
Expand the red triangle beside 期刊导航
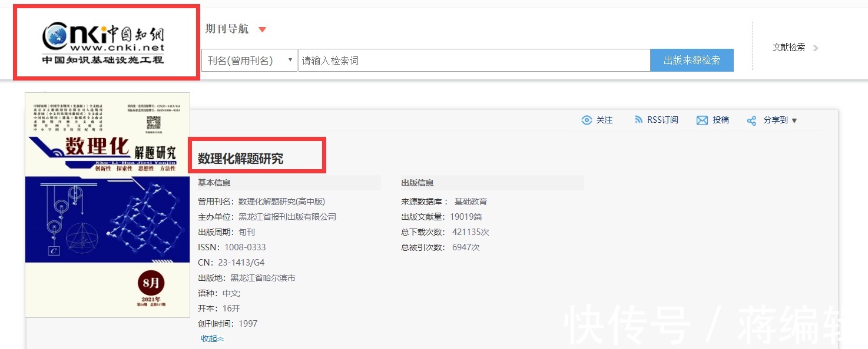262,30
